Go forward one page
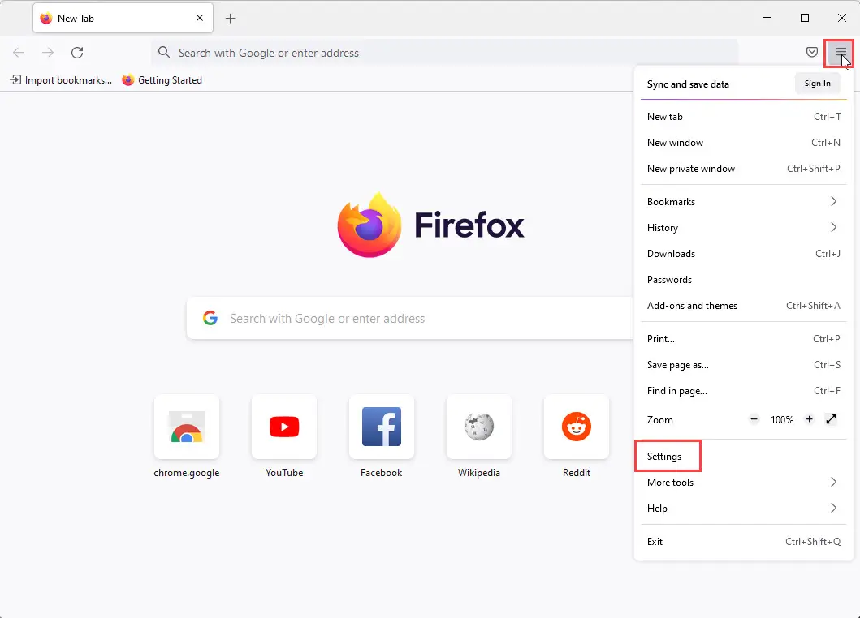Image resolution: width=860 pixels, height=618 pixels. 48,53
